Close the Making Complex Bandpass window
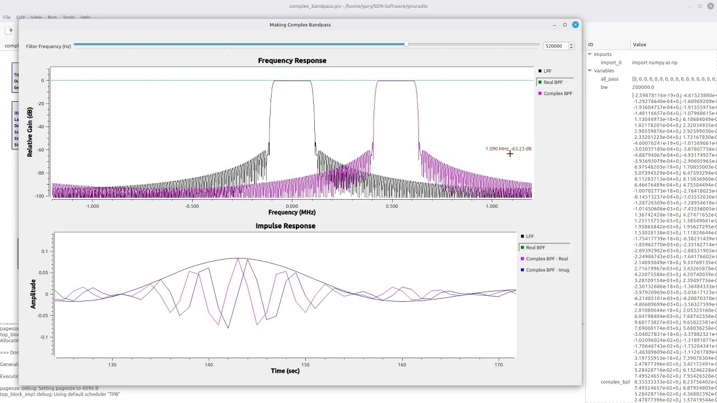The image size is (717, 403). click(x=575, y=25)
